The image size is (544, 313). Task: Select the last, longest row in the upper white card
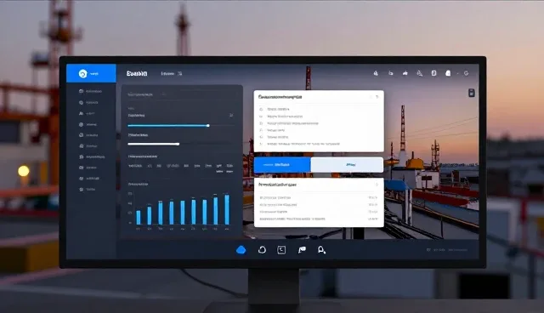tap(300, 144)
